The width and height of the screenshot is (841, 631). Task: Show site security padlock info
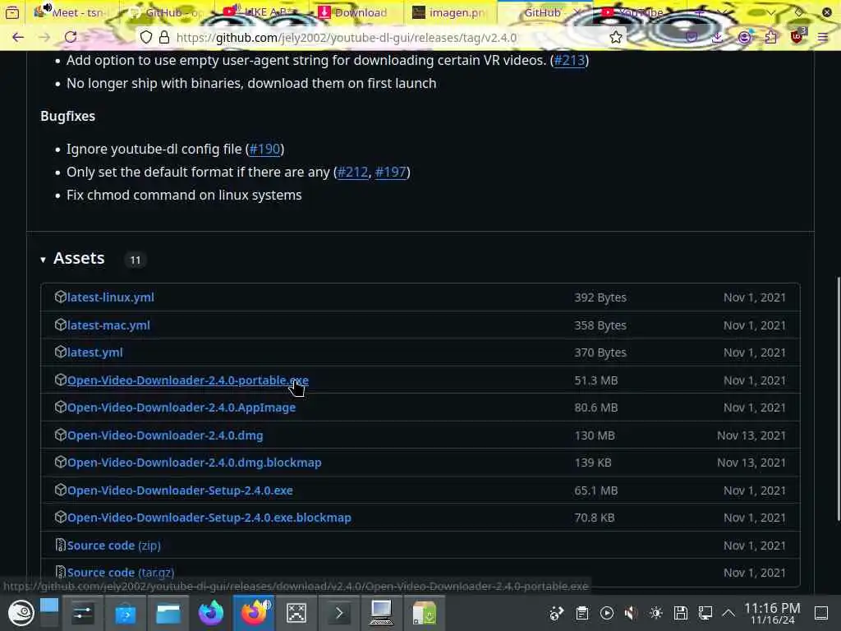(x=164, y=37)
